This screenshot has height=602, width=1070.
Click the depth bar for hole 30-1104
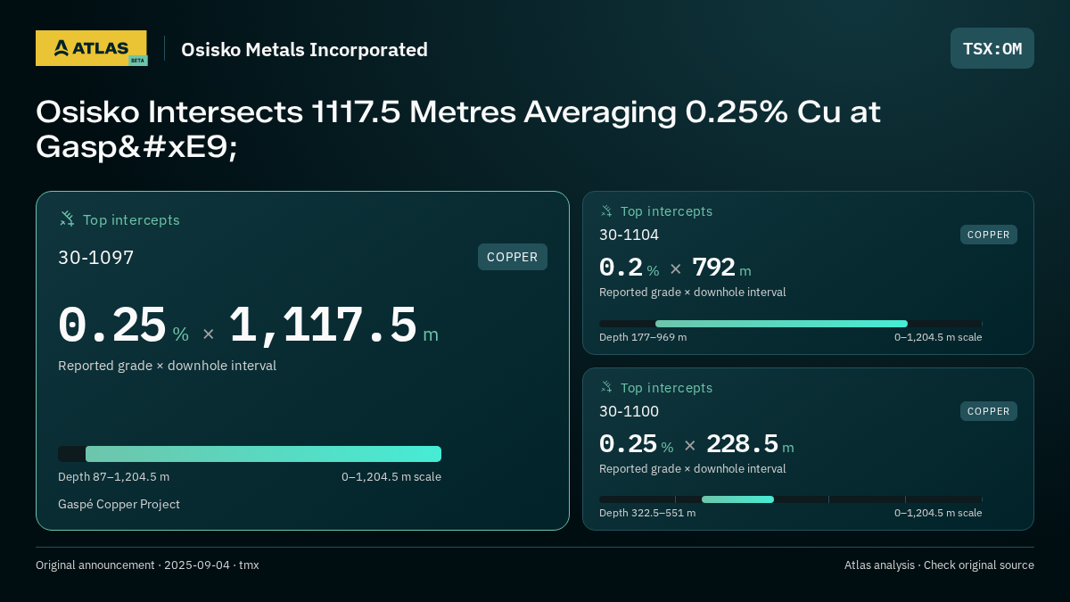(x=791, y=324)
